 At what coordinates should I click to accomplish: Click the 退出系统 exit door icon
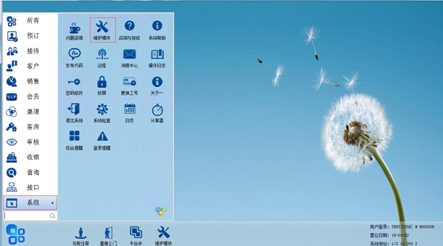point(74,113)
